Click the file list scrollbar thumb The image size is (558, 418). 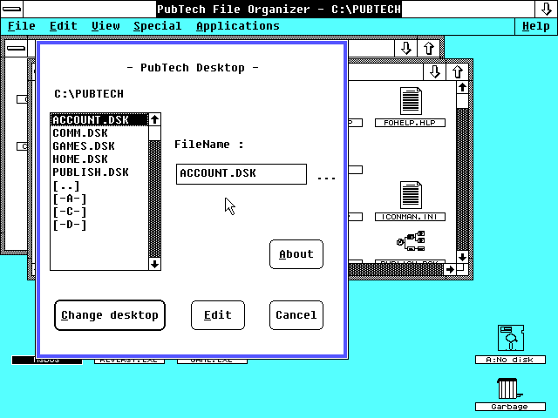(x=154, y=133)
